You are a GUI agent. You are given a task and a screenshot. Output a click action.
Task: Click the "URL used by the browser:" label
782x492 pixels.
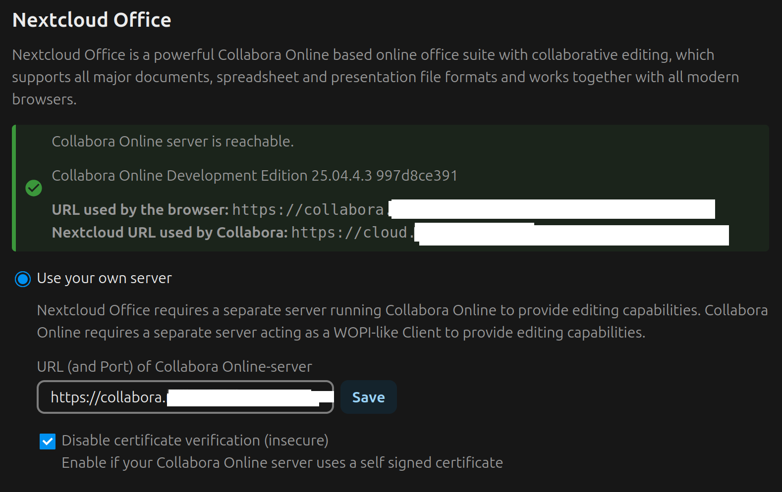tap(140, 210)
